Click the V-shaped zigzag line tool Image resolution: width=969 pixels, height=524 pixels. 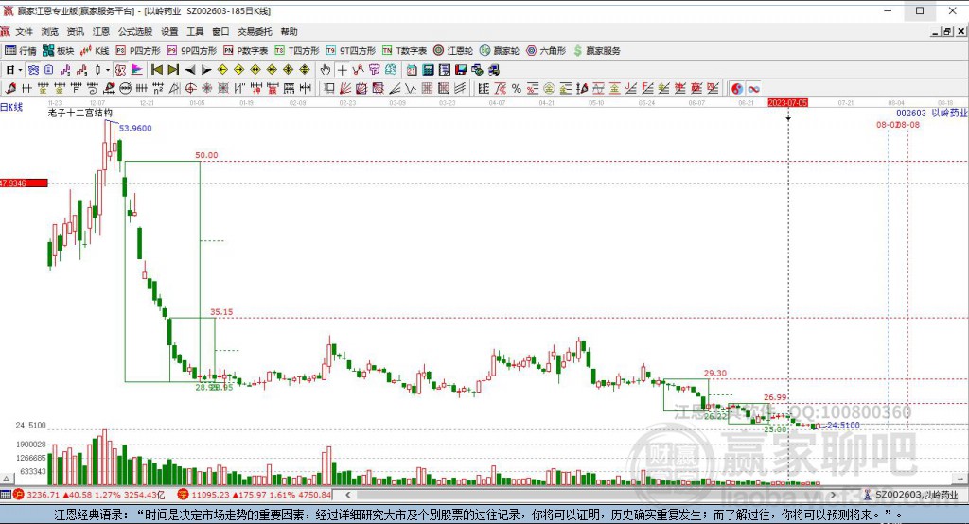click(x=411, y=88)
